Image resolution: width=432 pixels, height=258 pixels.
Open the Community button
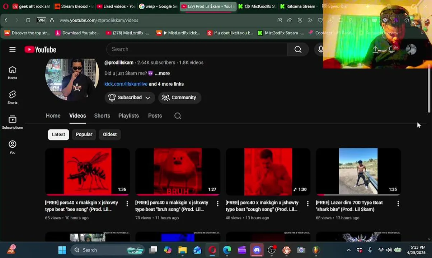click(179, 97)
